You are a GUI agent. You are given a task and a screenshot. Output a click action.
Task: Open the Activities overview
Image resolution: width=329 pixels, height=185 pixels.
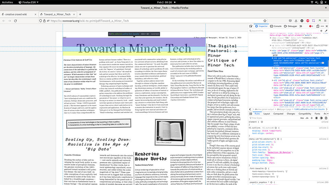click(x=8, y=2)
